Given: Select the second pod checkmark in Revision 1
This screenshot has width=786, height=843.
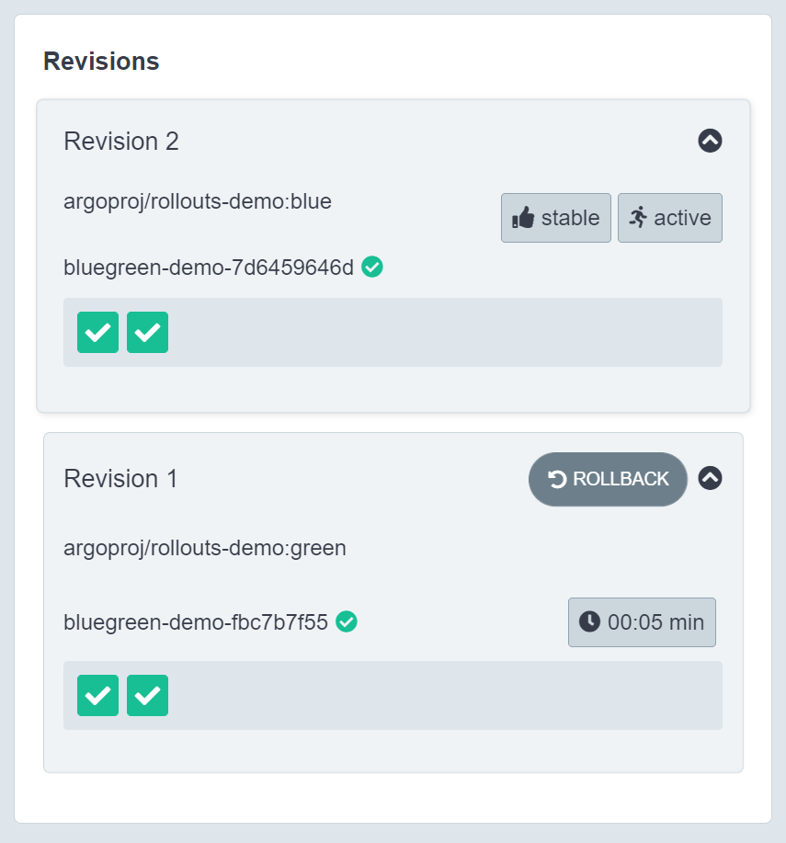Looking at the screenshot, I should [x=147, y=695].
